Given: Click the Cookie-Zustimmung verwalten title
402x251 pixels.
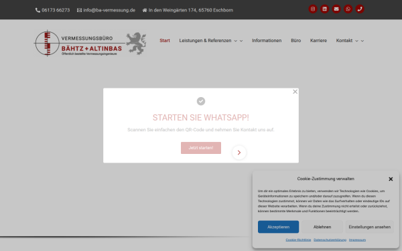Looking at the screenshot, I should [326, 179].
